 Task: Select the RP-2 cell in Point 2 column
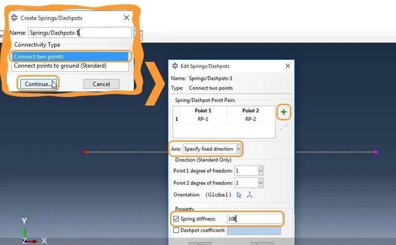coord(250,119)
